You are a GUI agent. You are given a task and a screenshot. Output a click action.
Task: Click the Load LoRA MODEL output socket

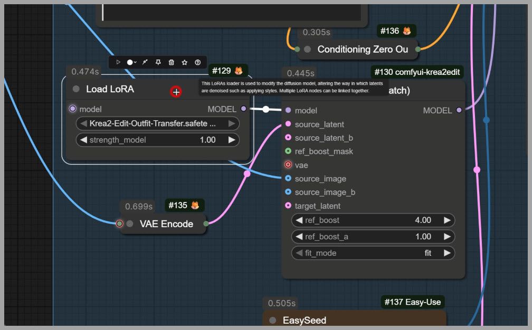pyautogui.click(x=244, y=109)
